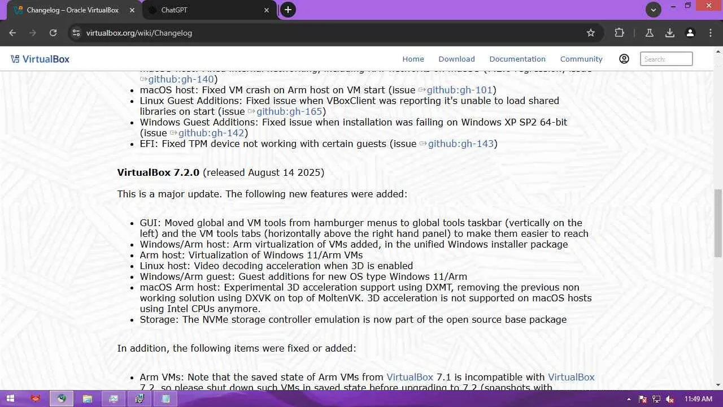Viewport: 723px width, 407px height.
Task: Follow the github:gh-165 link
Action: (289, 111)
